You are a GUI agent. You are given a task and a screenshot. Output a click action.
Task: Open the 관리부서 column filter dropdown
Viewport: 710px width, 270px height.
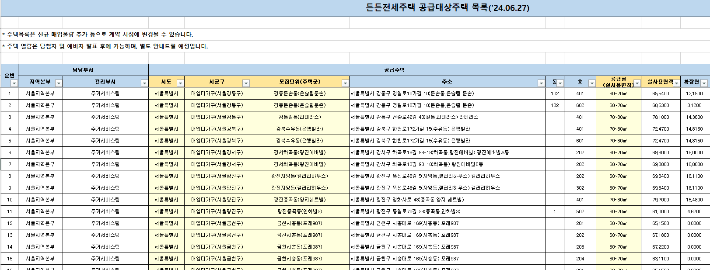[144, 83]
